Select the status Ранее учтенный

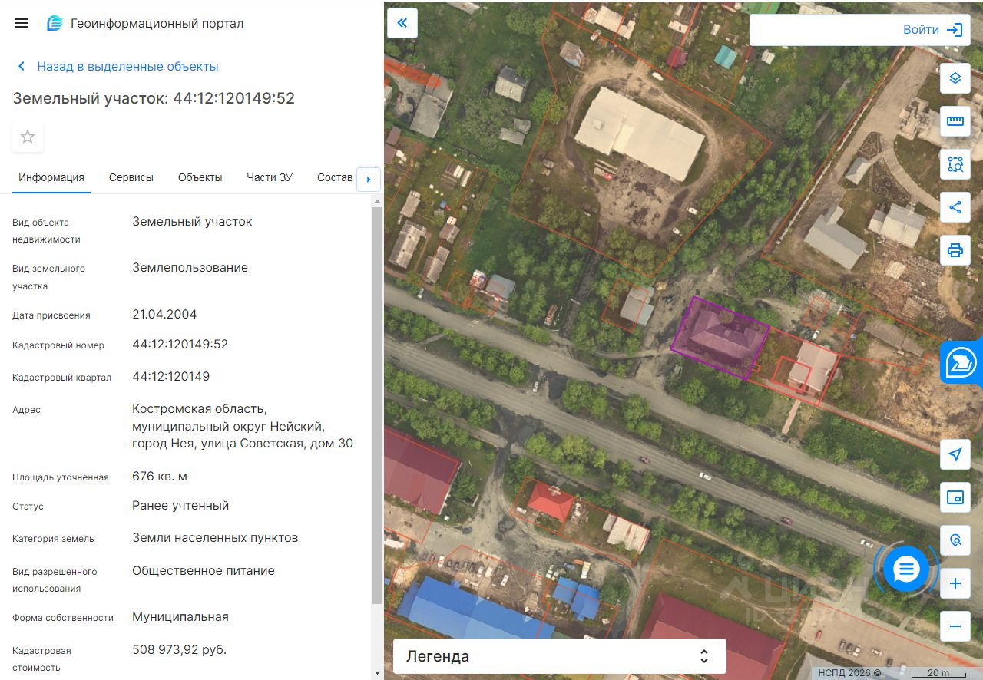click(180, 506)
